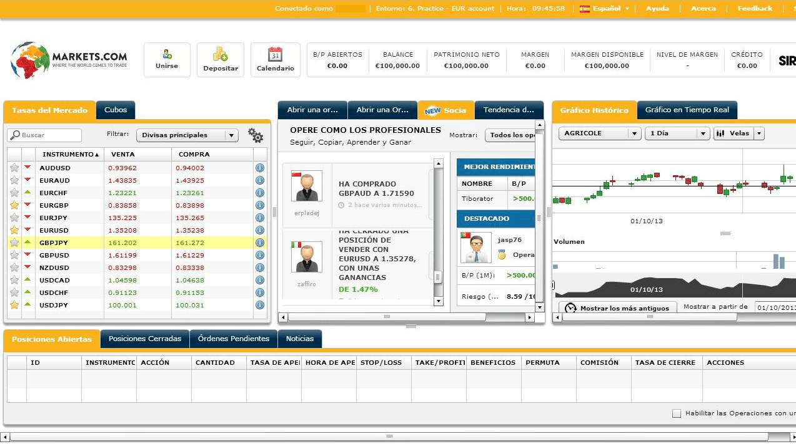Open the Divisas principales filter dropdown
Image resolution: width=796 pixels, height=444 pixels.
click(x=187, y=135)
